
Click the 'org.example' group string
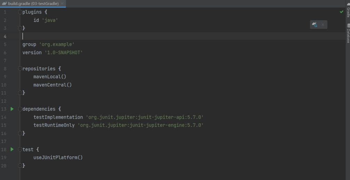coord(57,44)
